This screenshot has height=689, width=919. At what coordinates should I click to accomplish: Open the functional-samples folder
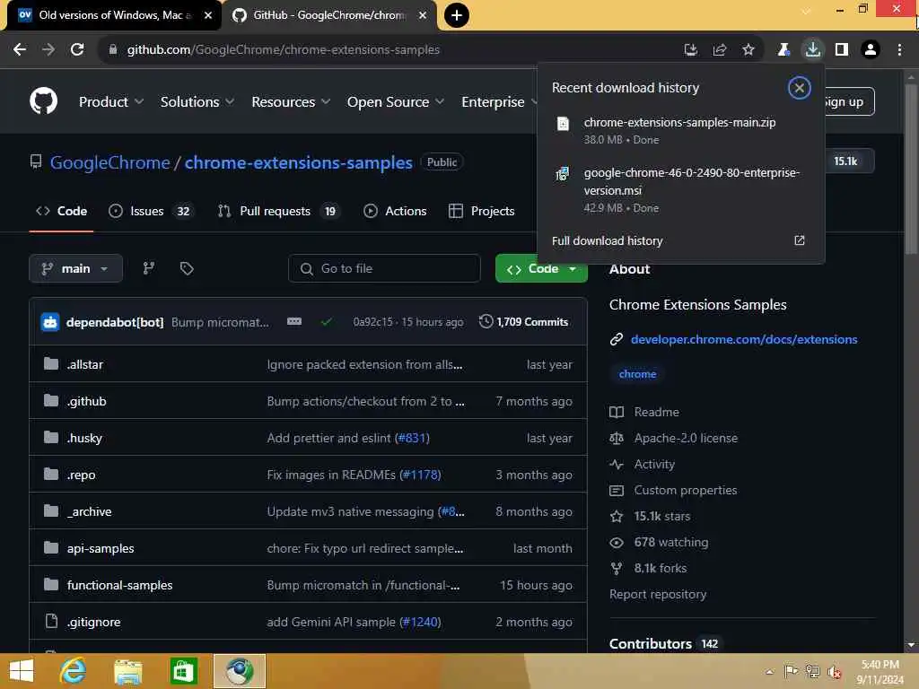coord(119,585)
